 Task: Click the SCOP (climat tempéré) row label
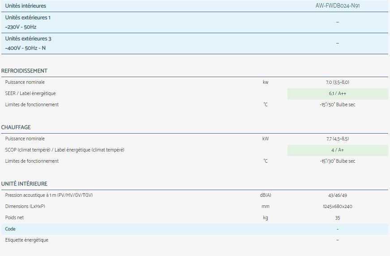[x=64, y=150]
